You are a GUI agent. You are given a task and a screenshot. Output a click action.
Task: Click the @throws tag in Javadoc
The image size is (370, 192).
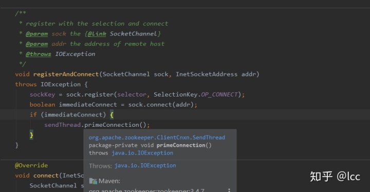point(38,54)
